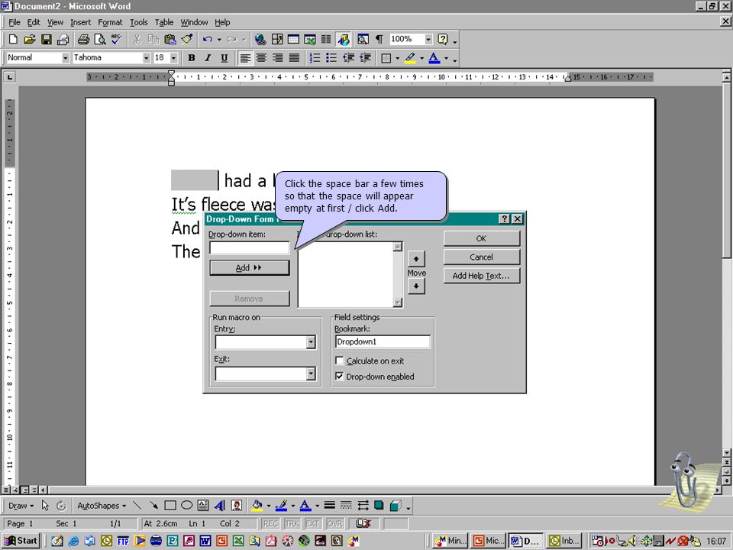Decrease the paragraph indent
Screen dimensions: 733x550
coord(348,57)
